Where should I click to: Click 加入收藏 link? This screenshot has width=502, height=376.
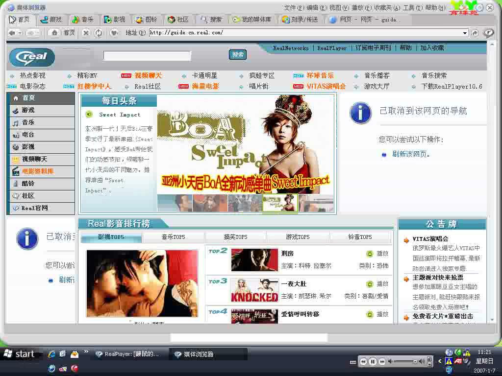432,48
